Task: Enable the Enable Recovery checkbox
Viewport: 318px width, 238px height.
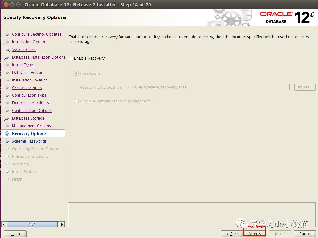Action: pyautogui.click(x=71, y=58)
